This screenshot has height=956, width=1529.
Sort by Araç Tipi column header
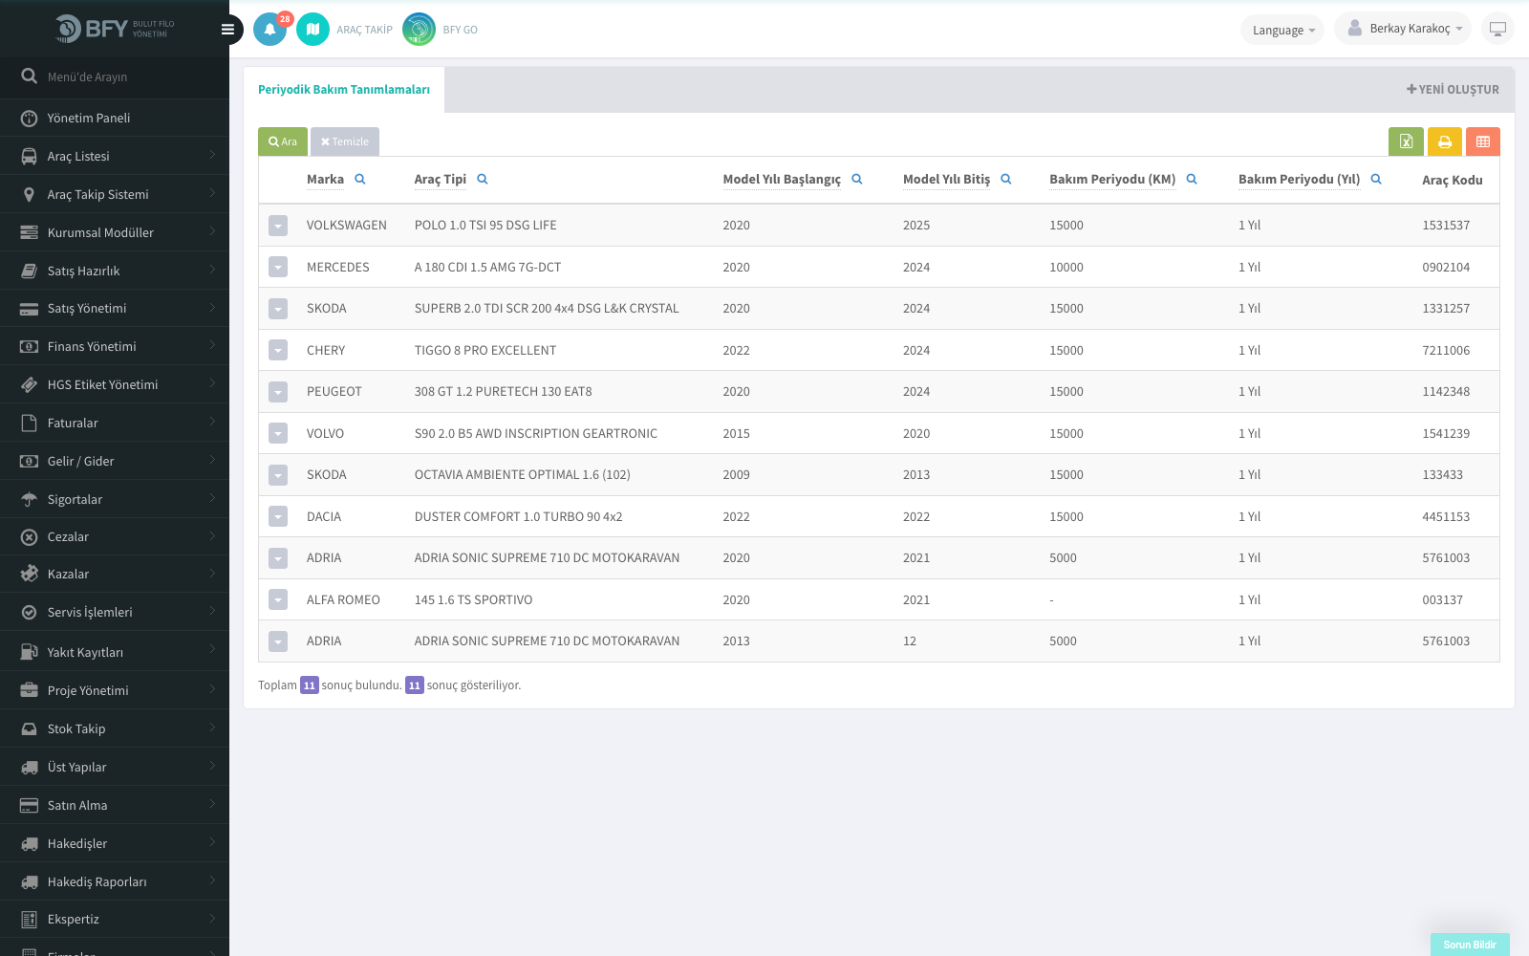point(441,180)
